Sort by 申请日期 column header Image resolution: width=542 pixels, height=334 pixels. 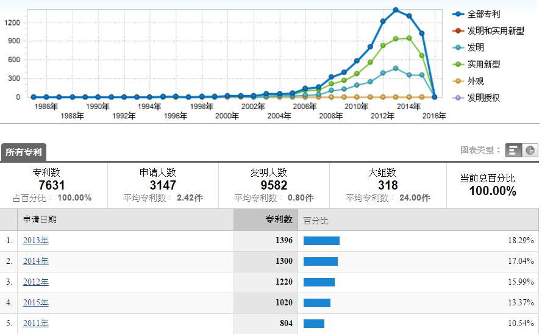pos(126,219)
